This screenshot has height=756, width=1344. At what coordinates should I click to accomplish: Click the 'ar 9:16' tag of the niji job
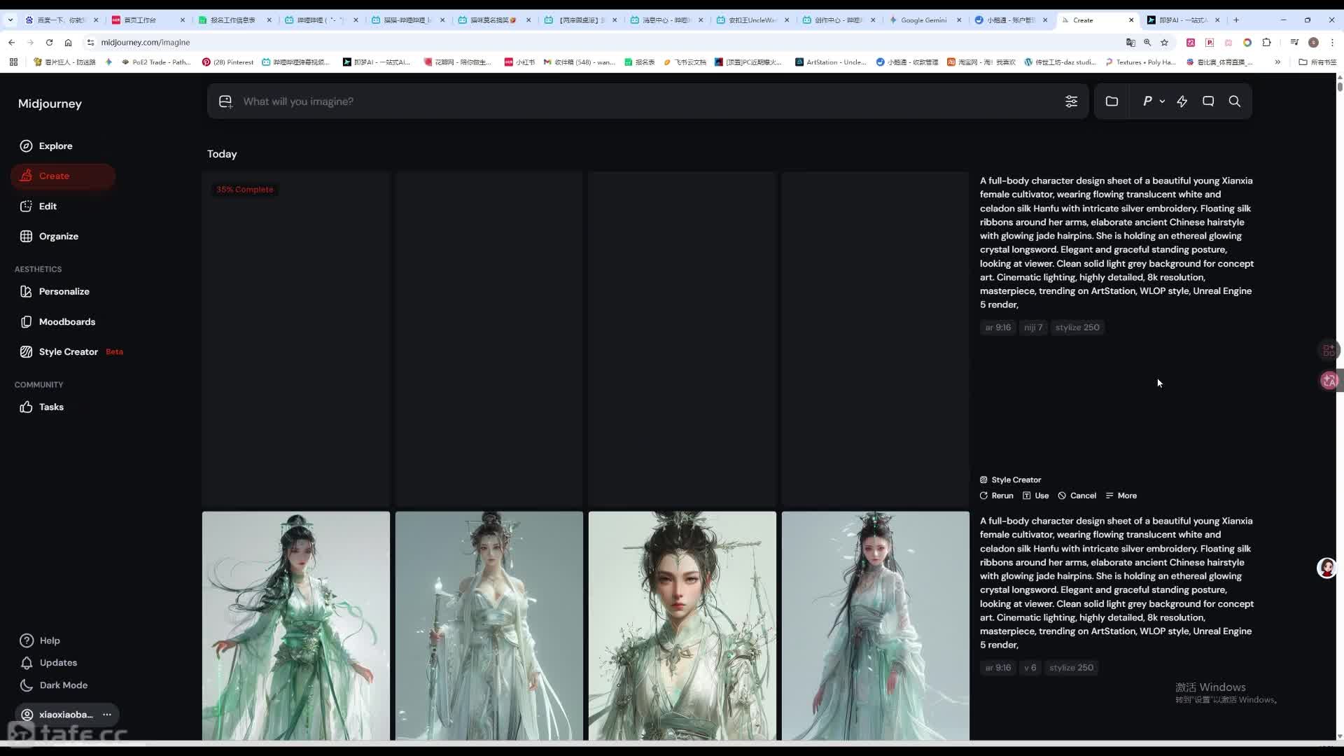[998, 328]
